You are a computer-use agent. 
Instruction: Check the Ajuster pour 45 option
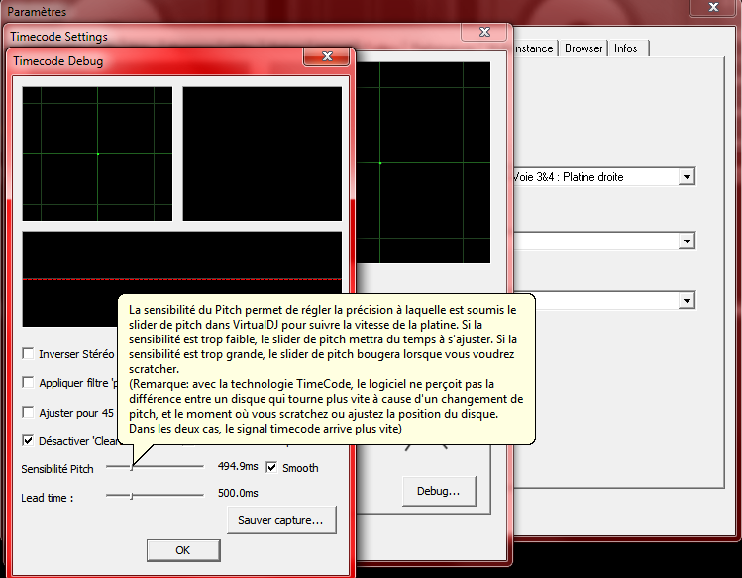(x=30, y=413)
